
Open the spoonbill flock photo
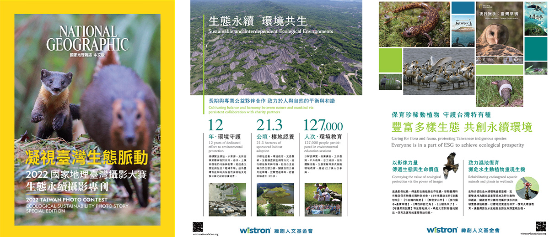tap(439, 71)
